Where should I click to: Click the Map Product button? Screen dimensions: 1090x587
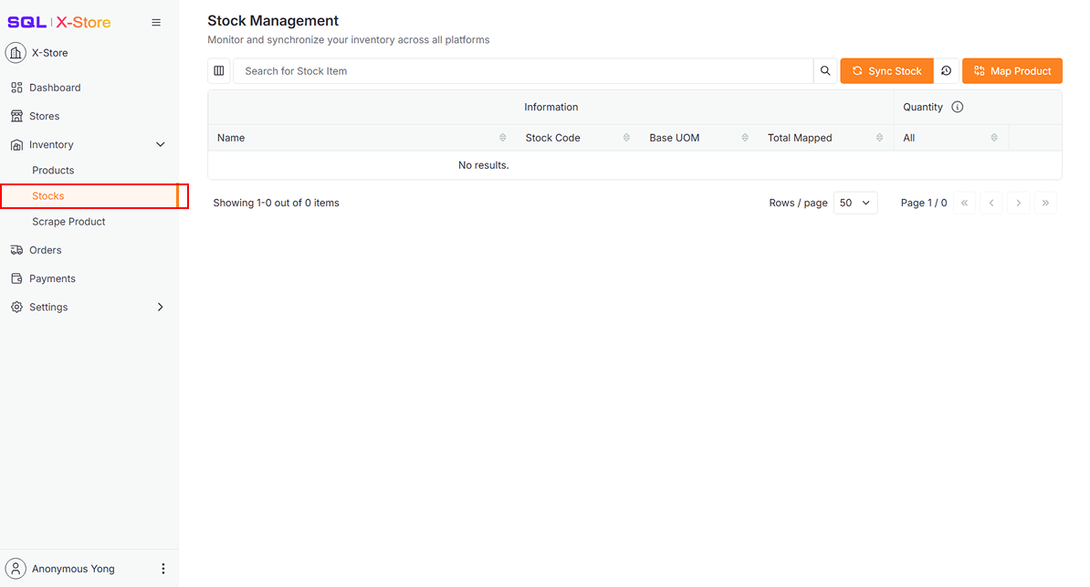[1011, 71]
